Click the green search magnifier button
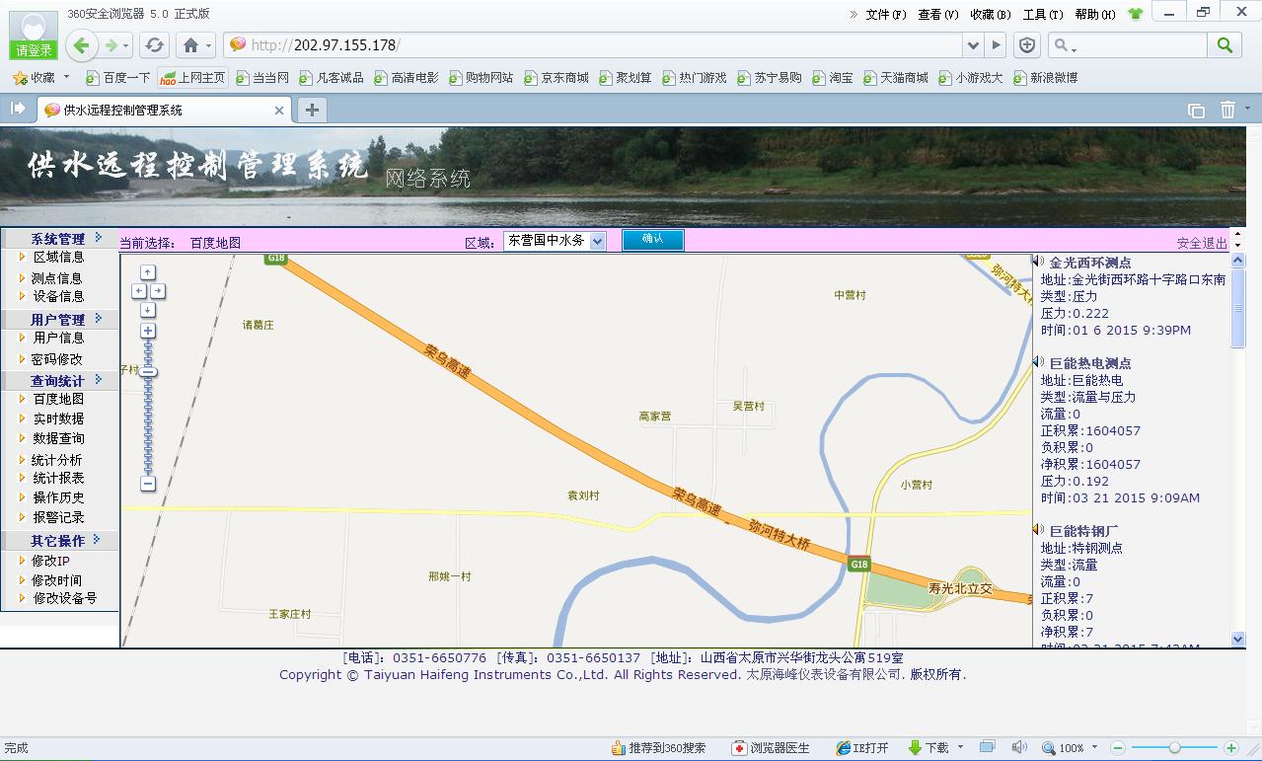Viewport: 1262px width, 761px height. [x=1225, y=44]
